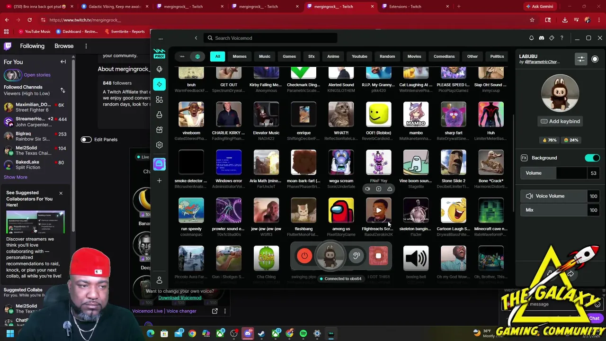The height and width of the screenshot is (341, 606).
Task: Adjust the Voice Volume slider
Action: tap(561, 196)
